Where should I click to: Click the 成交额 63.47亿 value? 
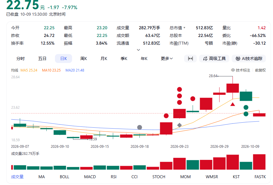point(153,35)
